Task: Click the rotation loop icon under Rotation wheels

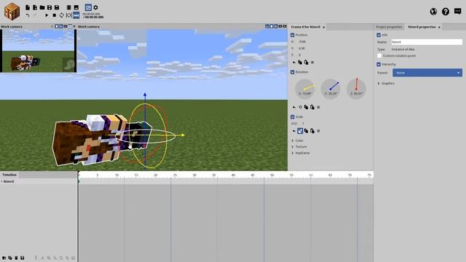Action: (x=300, y=107)
